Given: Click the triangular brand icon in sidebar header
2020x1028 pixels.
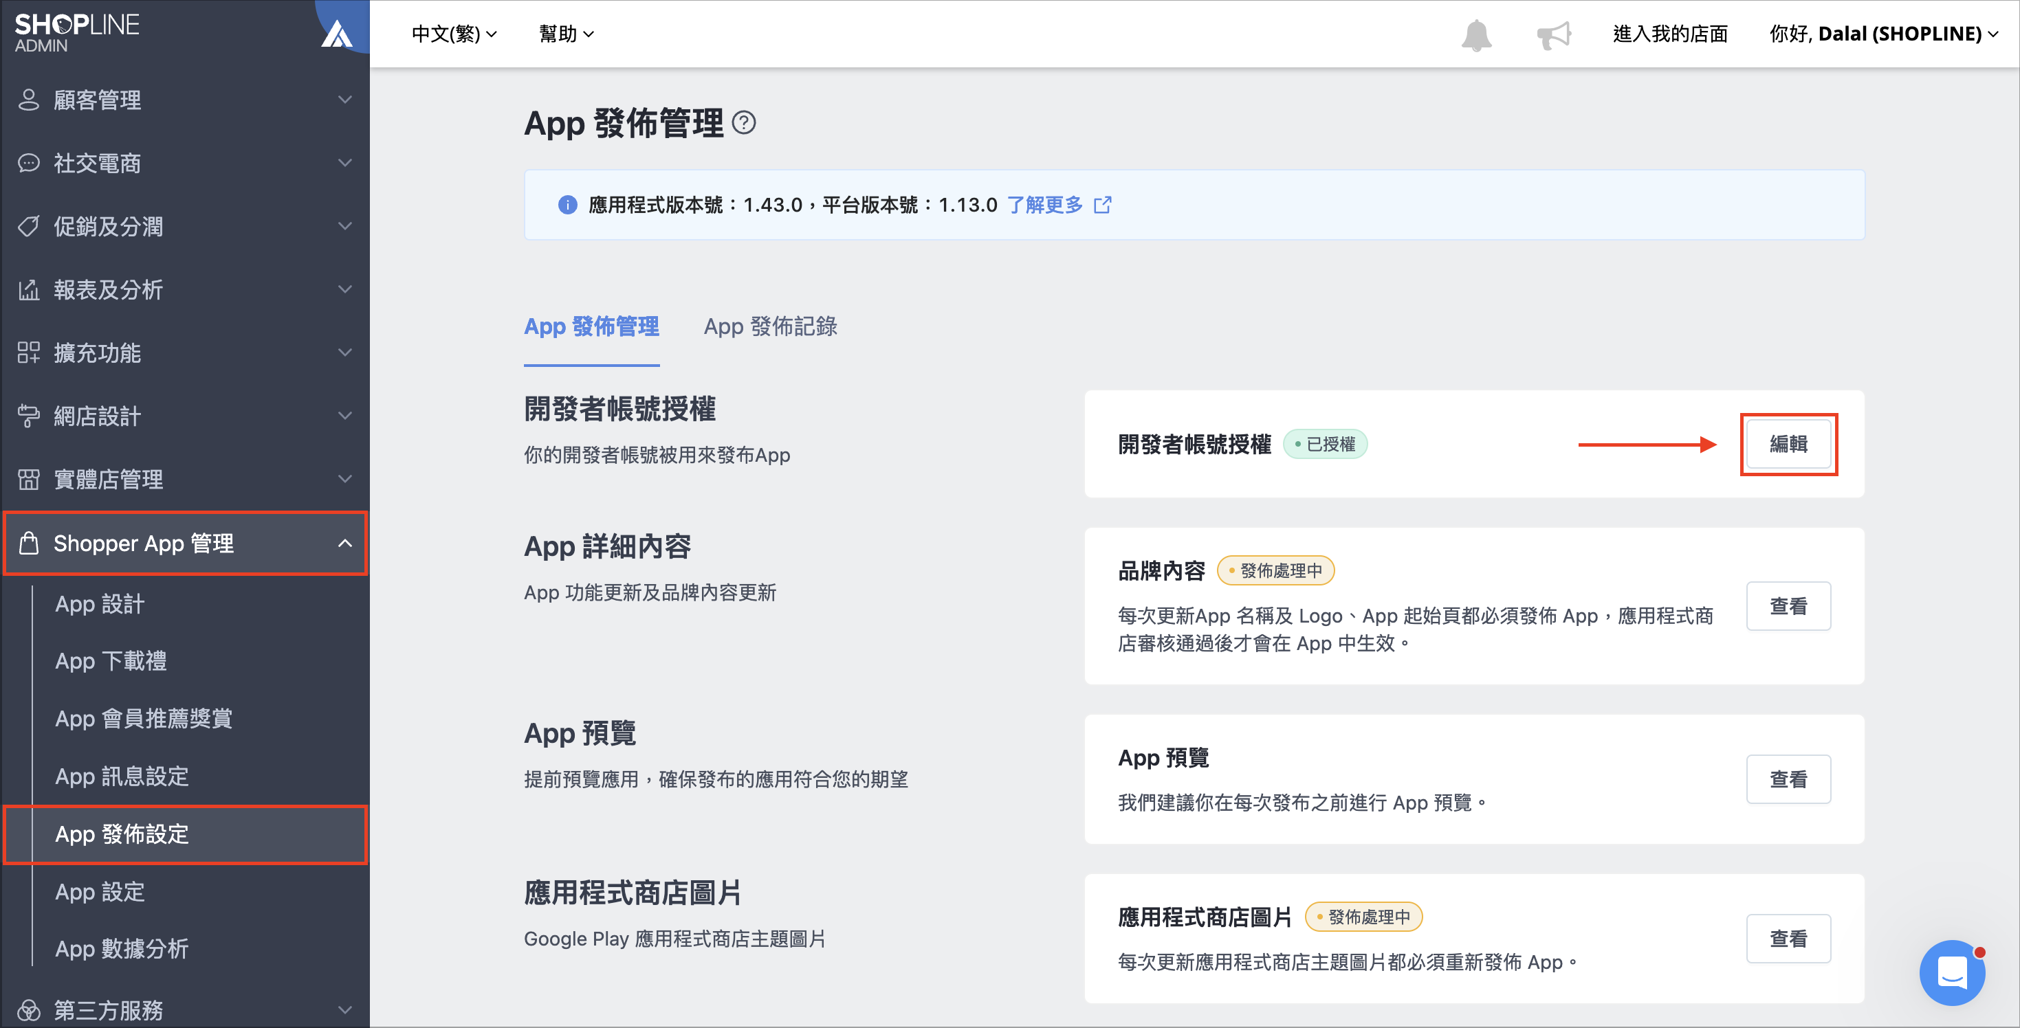Looking at the screenshot, I should click(337, 34).
